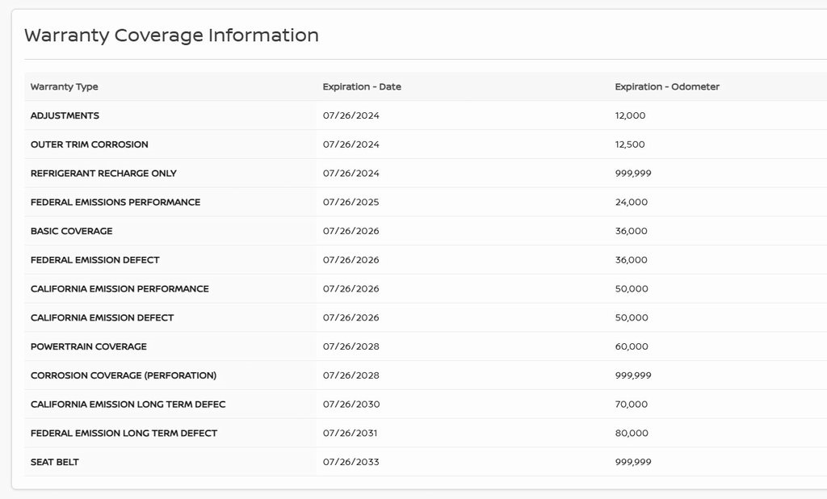Image resolution: width=827 pixels, height=499 pixels.
Task: Select the ADJUSTMENTS warranty row label
Action: tap(65, 116)
